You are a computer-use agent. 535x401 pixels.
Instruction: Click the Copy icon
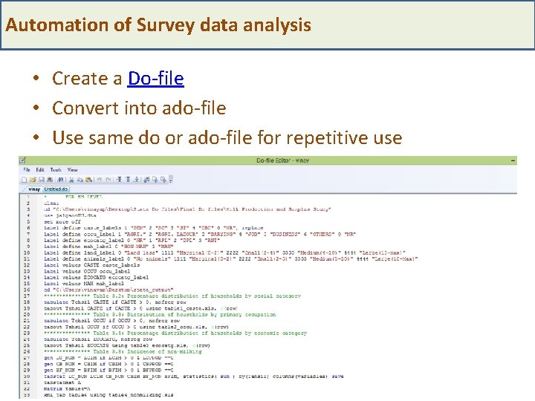pos(80,180)
